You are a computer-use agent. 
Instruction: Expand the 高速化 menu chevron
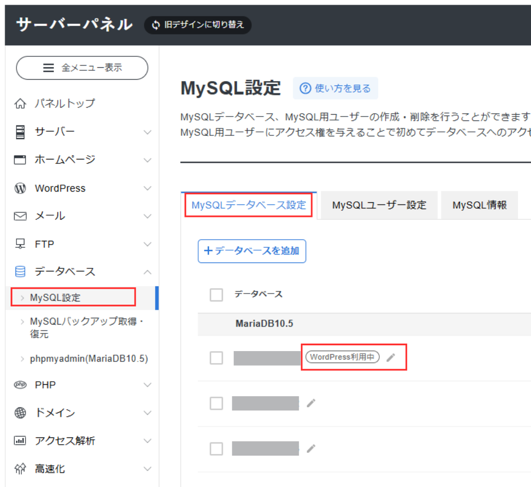coord(147,469)
